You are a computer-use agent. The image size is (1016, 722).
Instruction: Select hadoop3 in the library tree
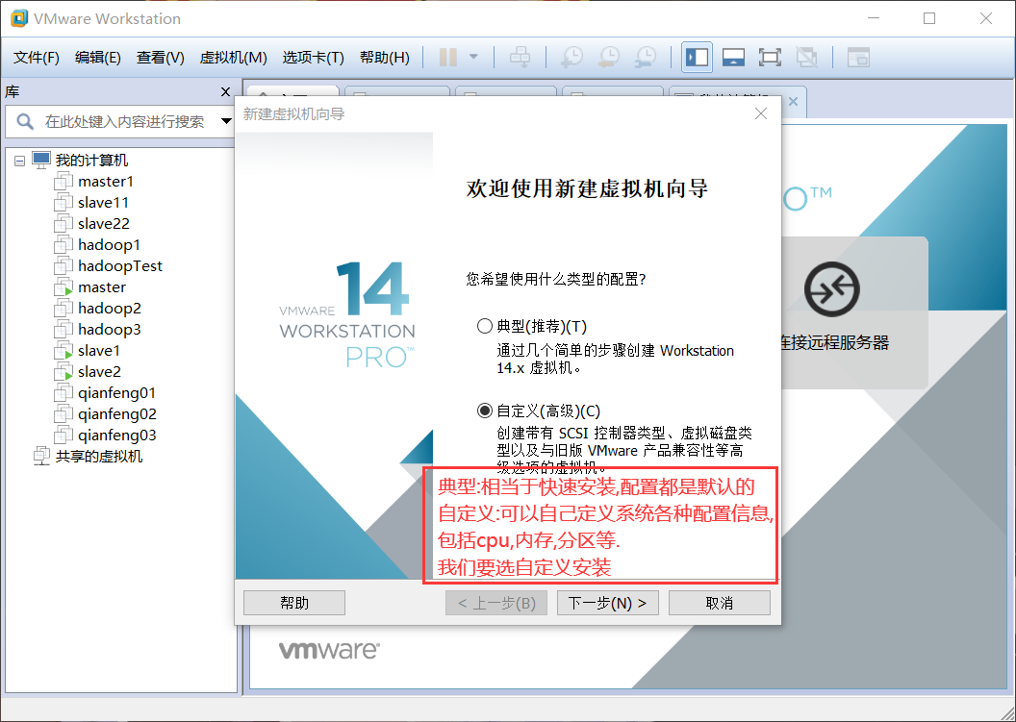pos(110,329)
